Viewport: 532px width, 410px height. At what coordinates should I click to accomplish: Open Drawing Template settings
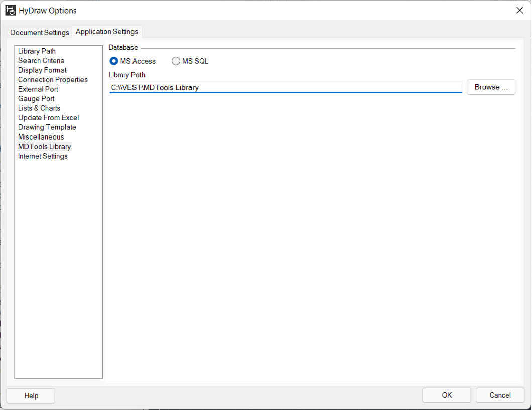coord(47,127)
